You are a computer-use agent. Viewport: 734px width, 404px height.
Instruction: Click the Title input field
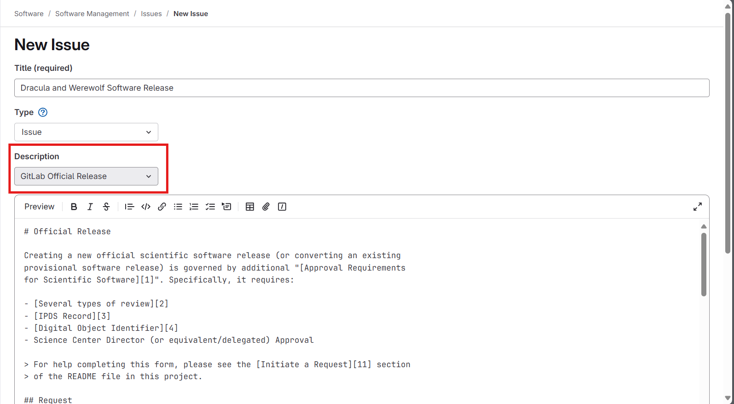point(362,88)
